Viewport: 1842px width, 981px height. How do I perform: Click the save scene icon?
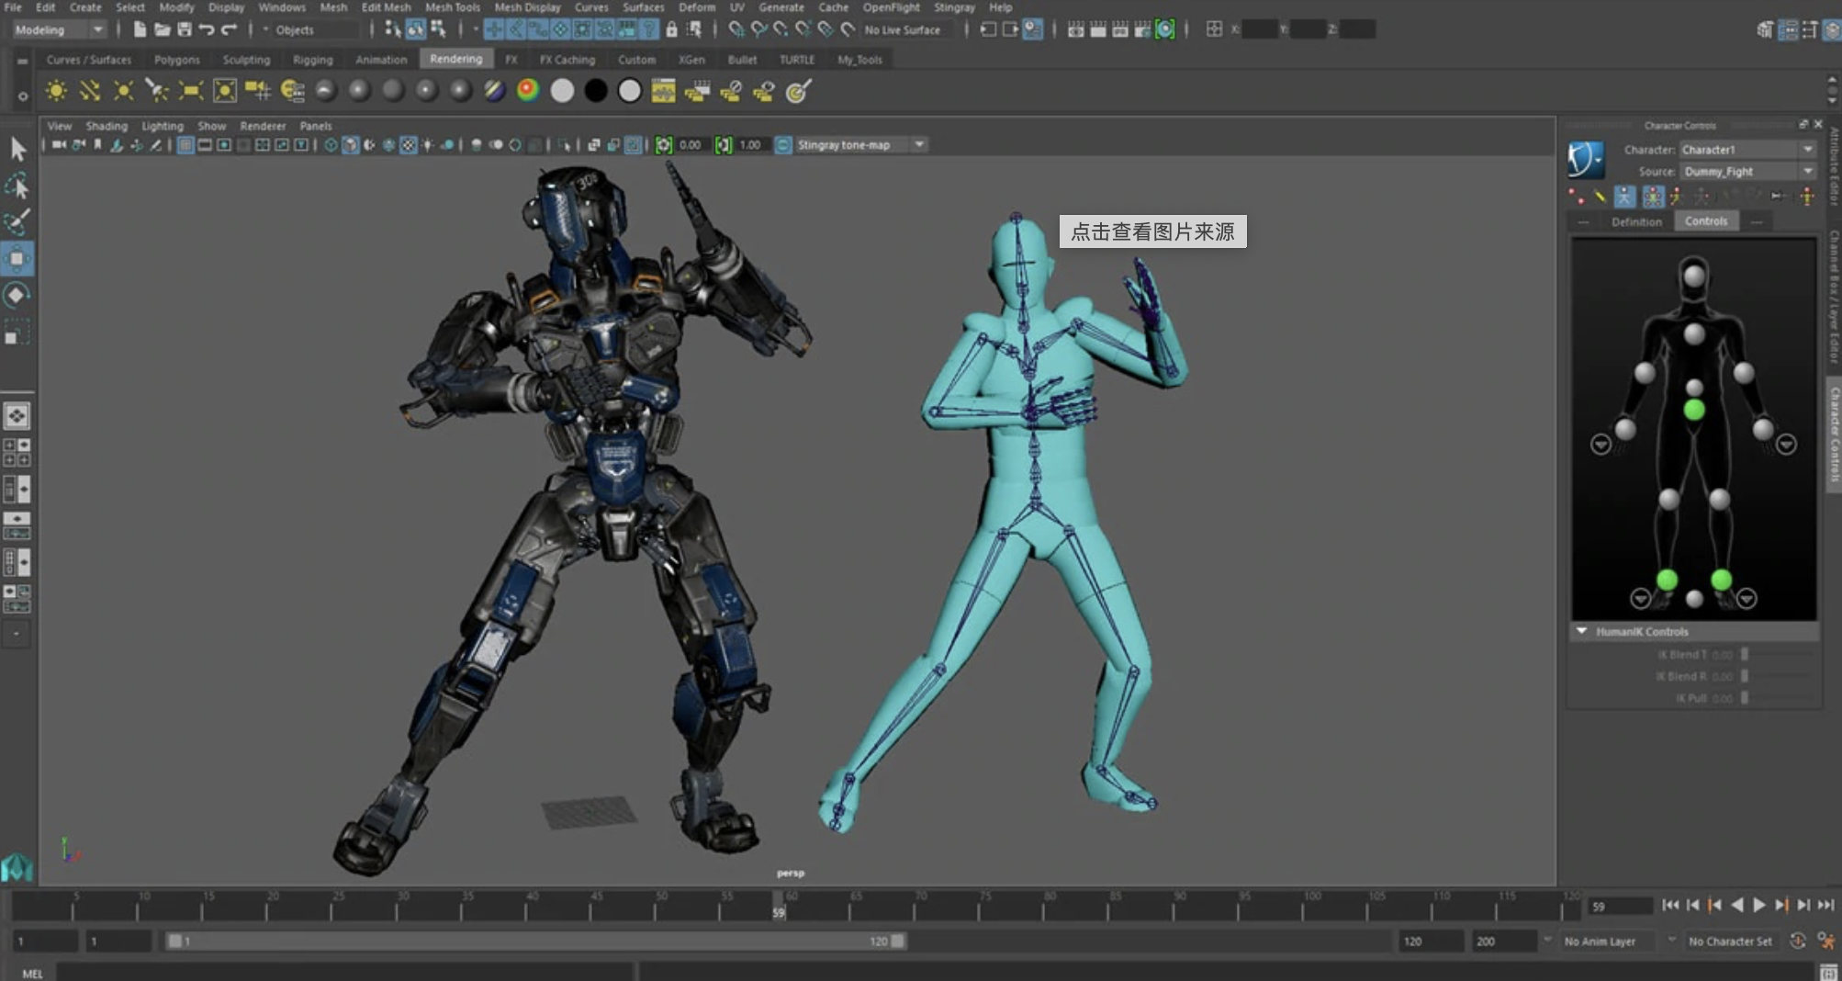point(185,29)
